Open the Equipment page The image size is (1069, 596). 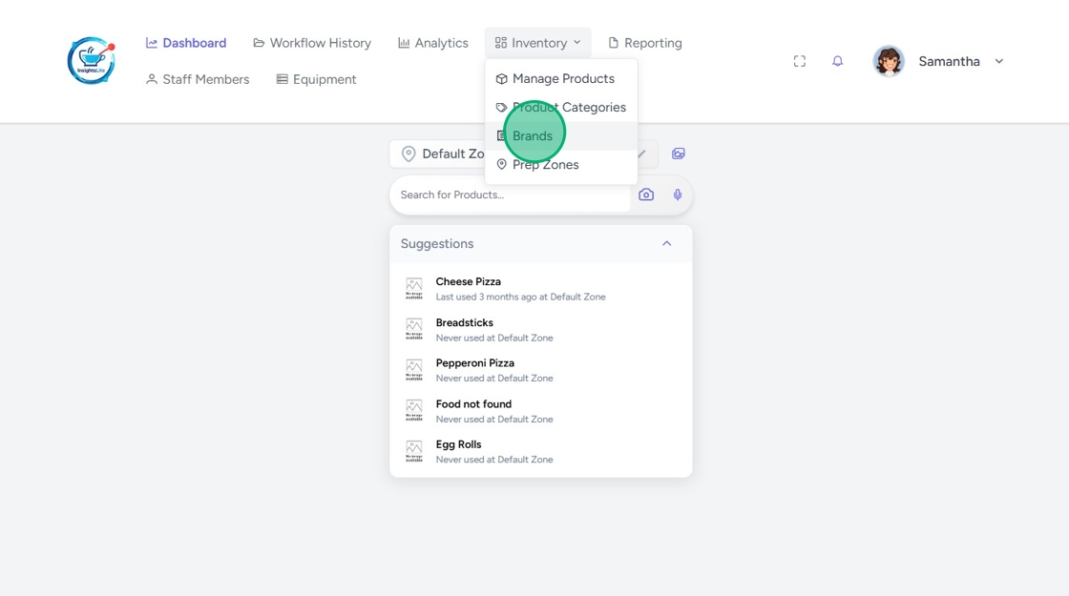316,79
